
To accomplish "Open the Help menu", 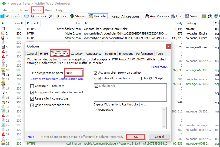I will [59, 10].
